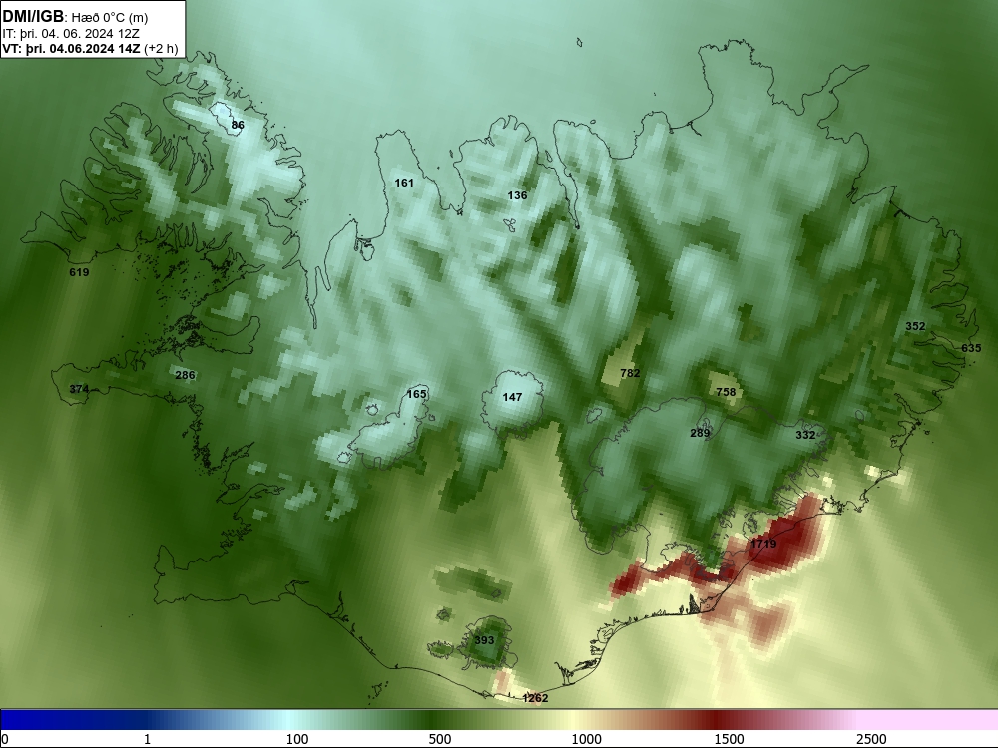Click the VT valid time line
Image resolution: width=998 pixels, height=748 pixels.
pyautogui.click(x=91, y=48)
